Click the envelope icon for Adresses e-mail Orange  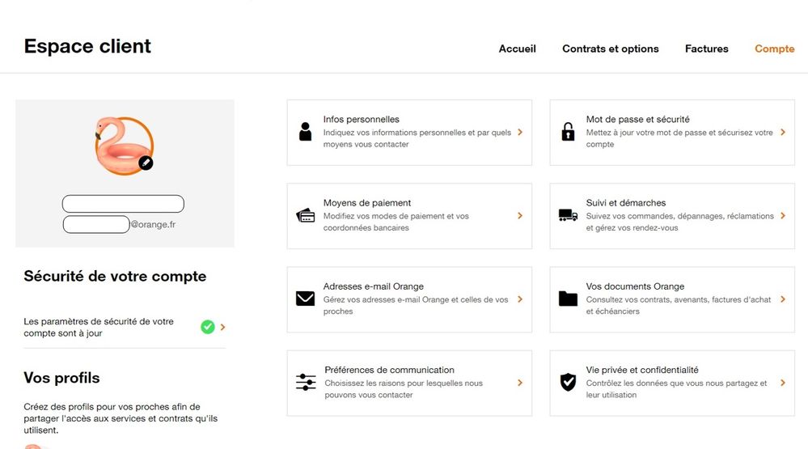pos(305,299)
